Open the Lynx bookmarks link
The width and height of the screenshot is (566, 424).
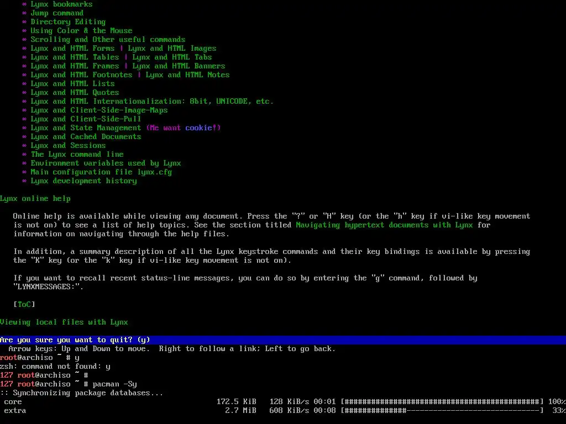click(x=61, y=4)
